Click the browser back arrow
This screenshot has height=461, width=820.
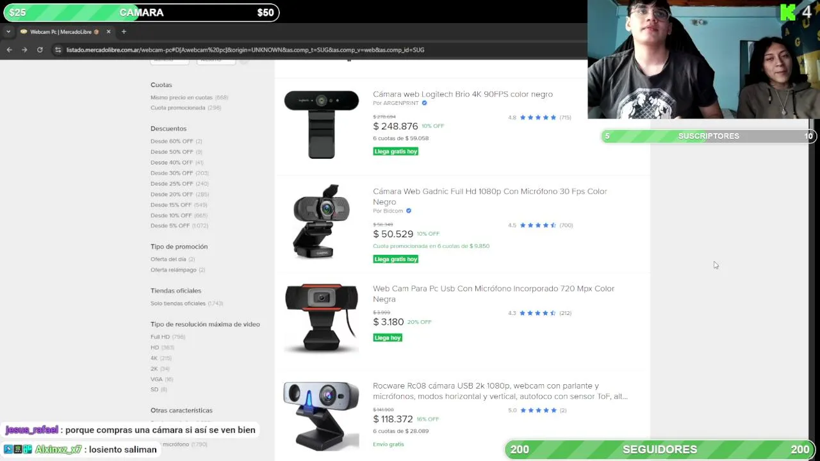[9, 49]
